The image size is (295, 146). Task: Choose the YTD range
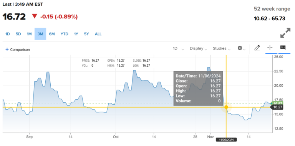(65, 34)
